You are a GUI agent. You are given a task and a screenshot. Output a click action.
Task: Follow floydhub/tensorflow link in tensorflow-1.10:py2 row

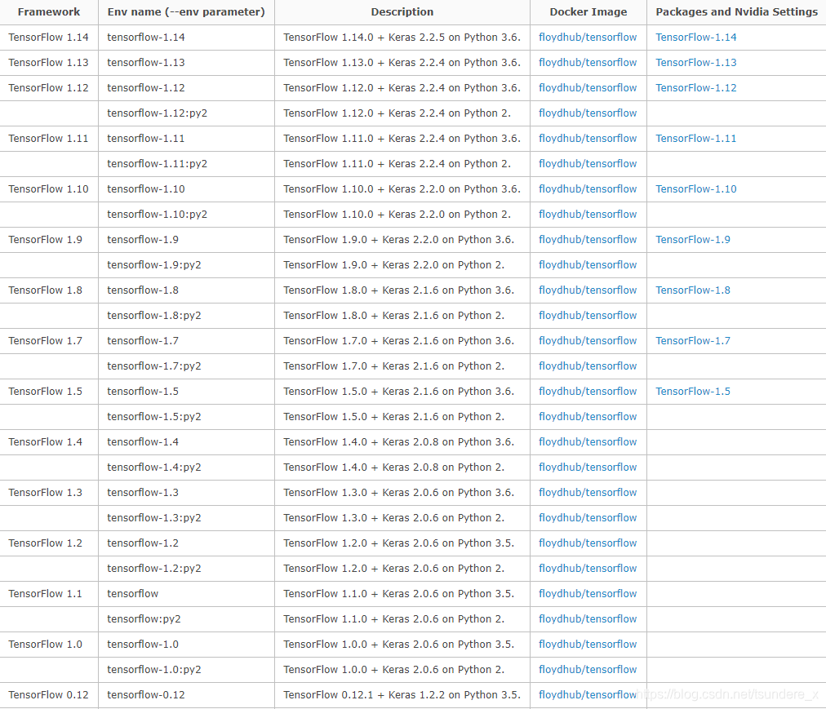(x=588, y=215)
